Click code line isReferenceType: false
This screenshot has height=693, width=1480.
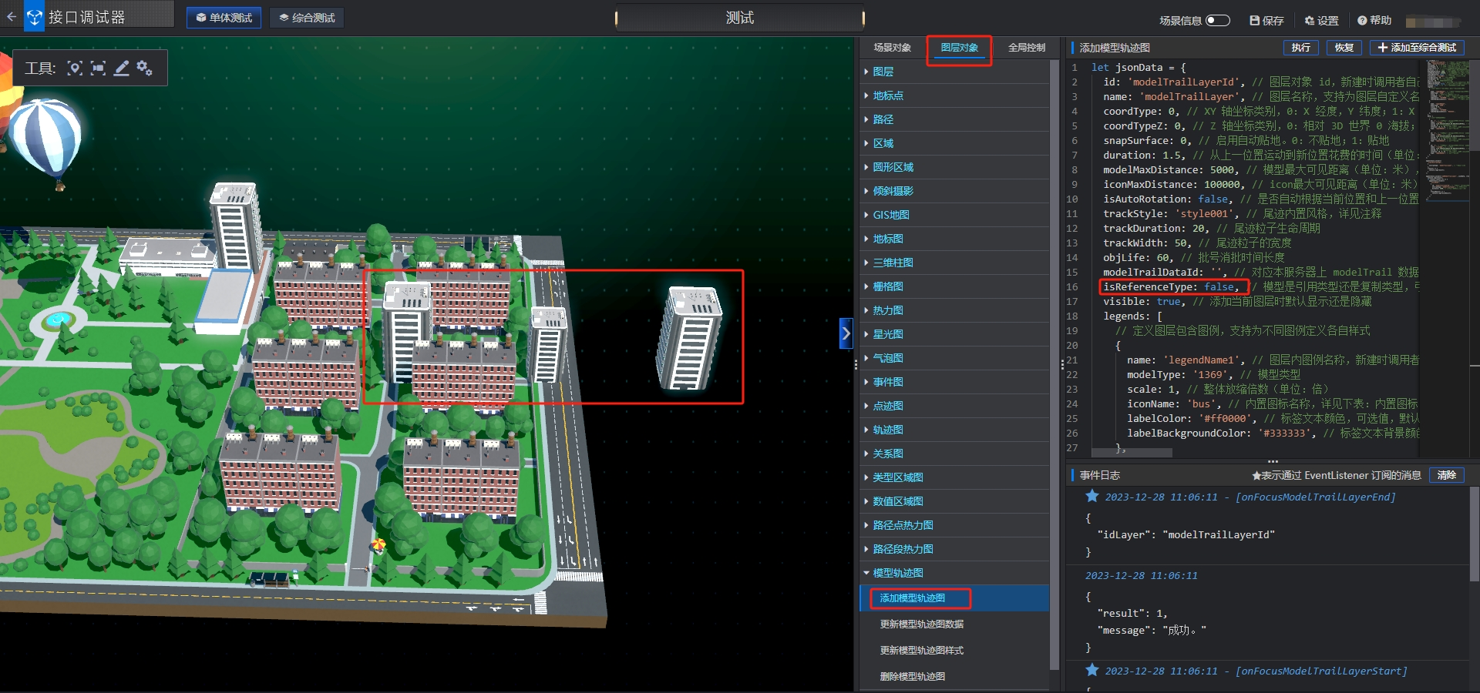1171,287
